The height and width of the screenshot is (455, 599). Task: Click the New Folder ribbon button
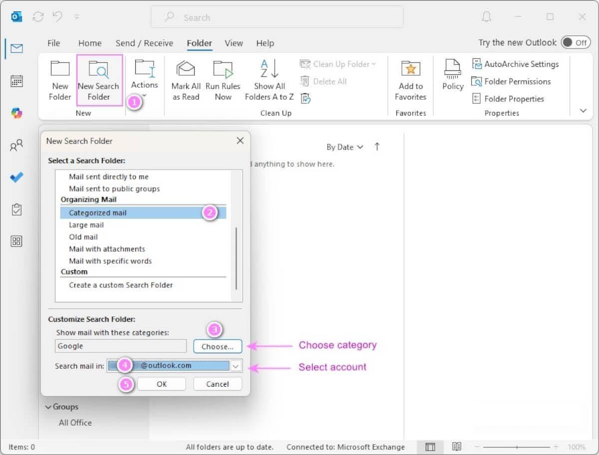pyautogui.click(x=60, y=80)
